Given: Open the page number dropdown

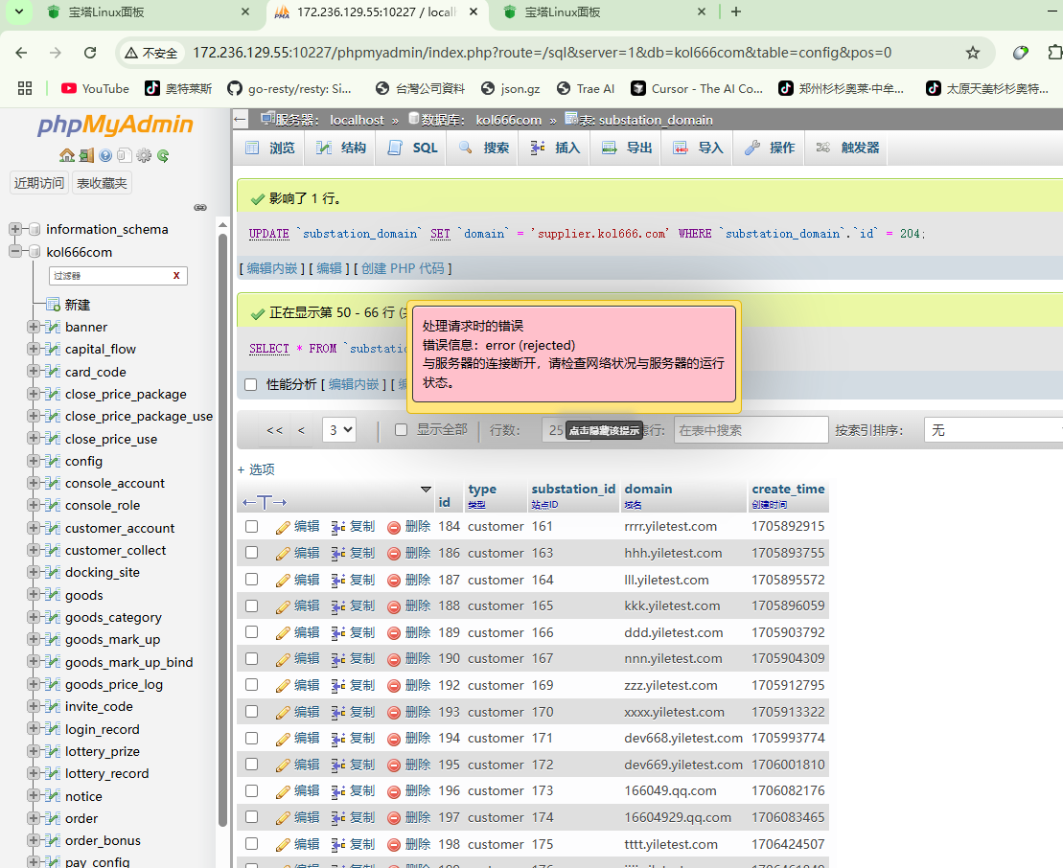Looking at the screenshot, I should 339,430.
